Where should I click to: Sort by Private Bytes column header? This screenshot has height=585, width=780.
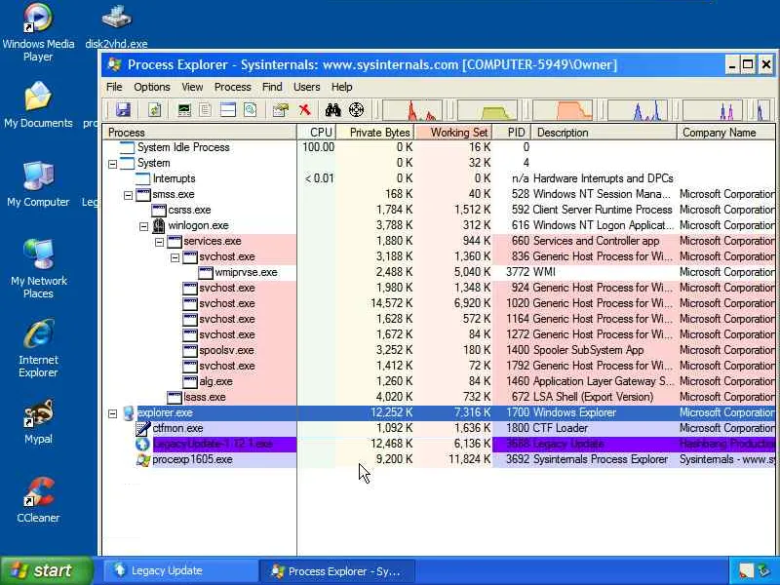(x=375, y=133)
